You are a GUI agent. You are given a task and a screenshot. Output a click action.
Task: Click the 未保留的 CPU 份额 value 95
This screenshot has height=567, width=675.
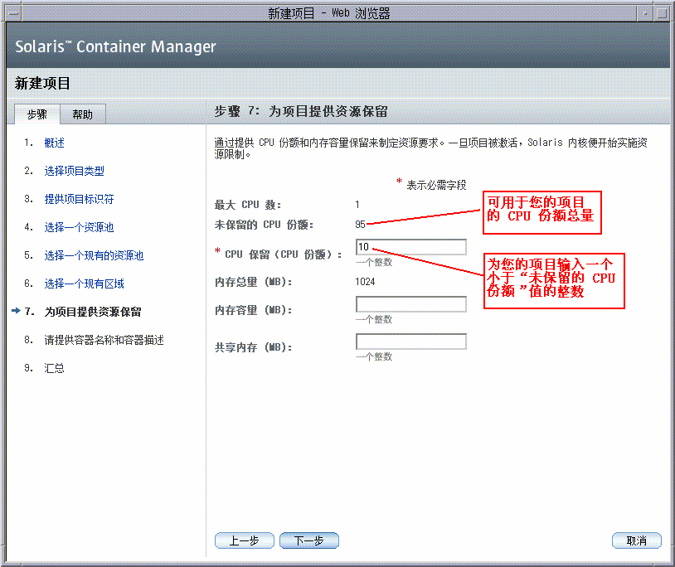coord(361,224)
